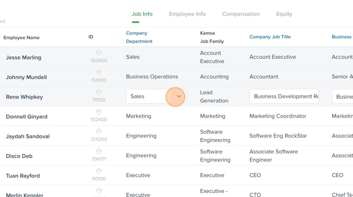Viewport: 353px width, 197px height.
Task: Click Donnell Ginyard's avatar icon
Action: point(99,112)
